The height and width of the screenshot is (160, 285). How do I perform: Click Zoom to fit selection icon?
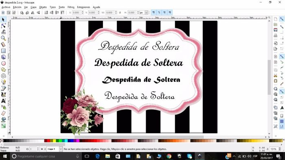276,89
